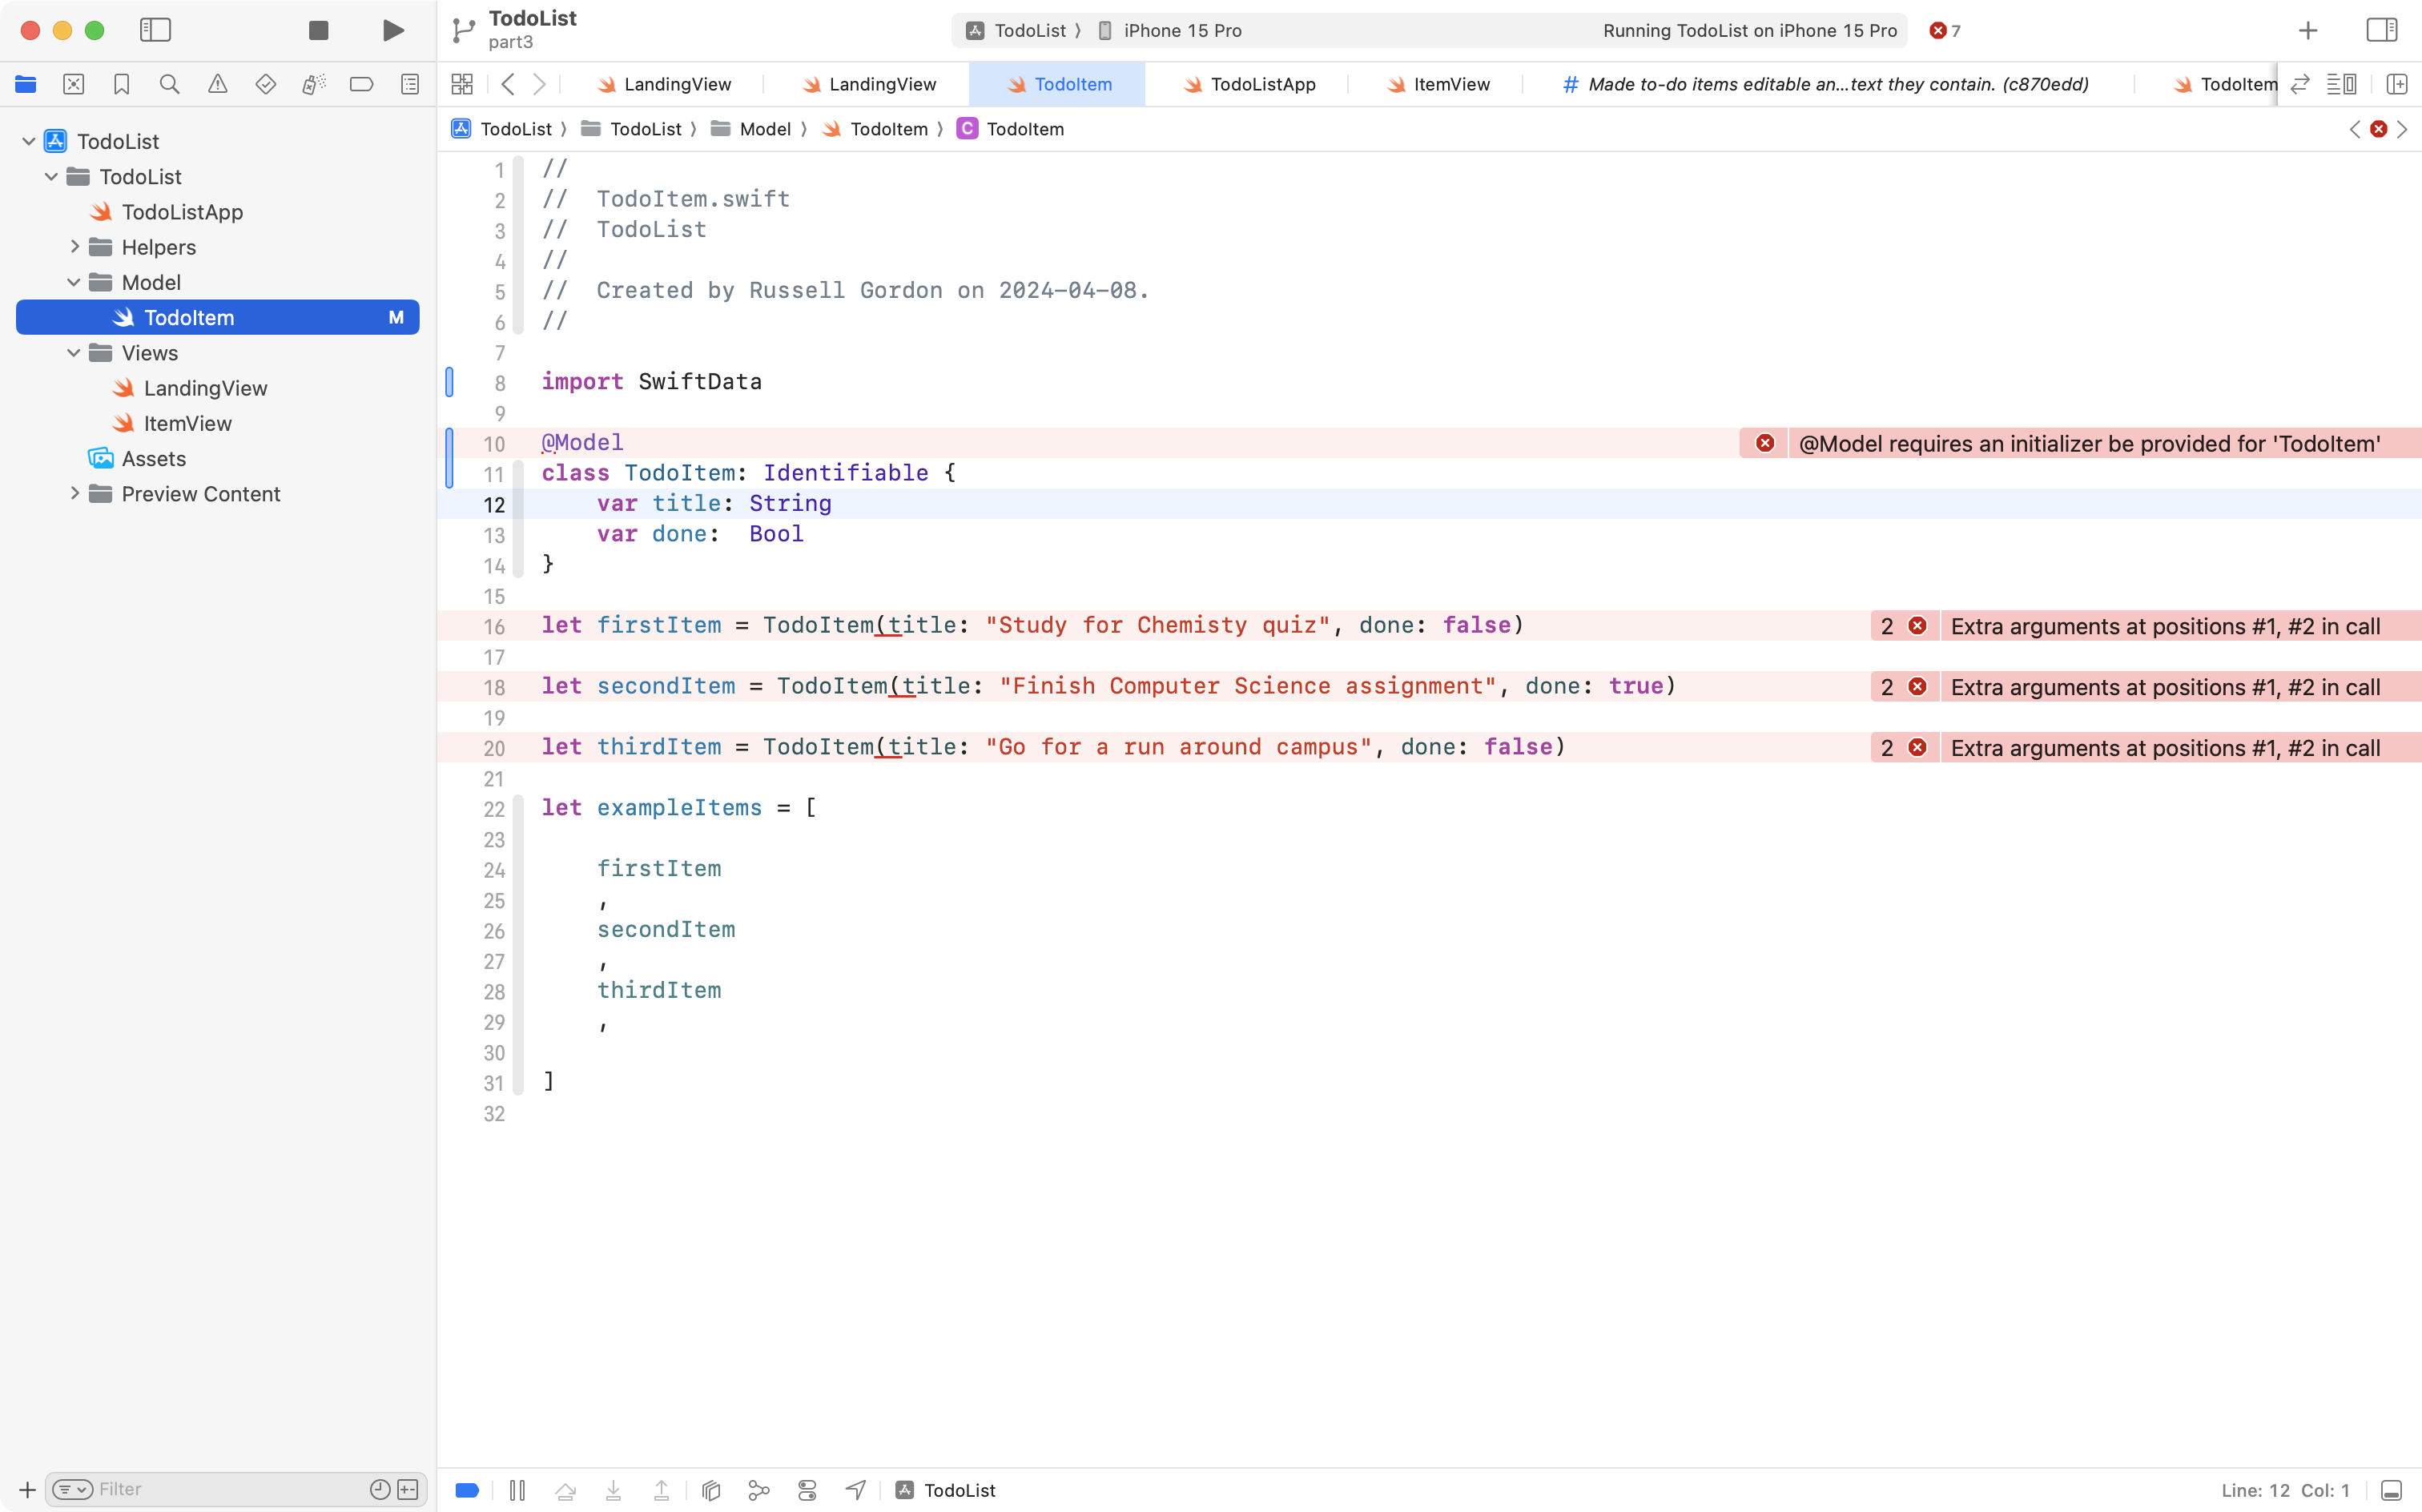The height and width of the screenshot is (1512, 2422).
Task: Click the Run button to build and run
Action: coord(392,30)
